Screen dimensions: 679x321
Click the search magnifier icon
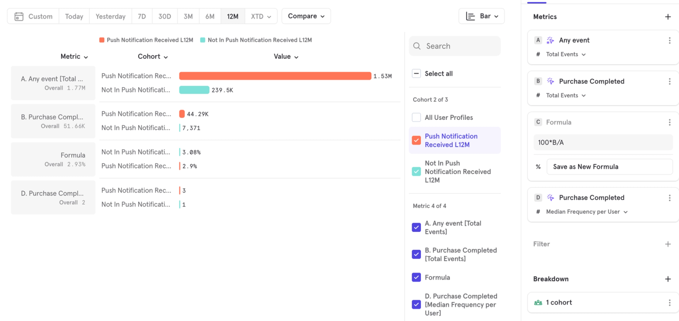pyautogui.click(x=417, y=46)
